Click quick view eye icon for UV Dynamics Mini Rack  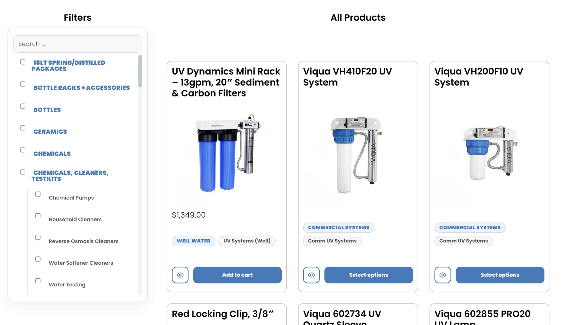click(x=180, y=275)
